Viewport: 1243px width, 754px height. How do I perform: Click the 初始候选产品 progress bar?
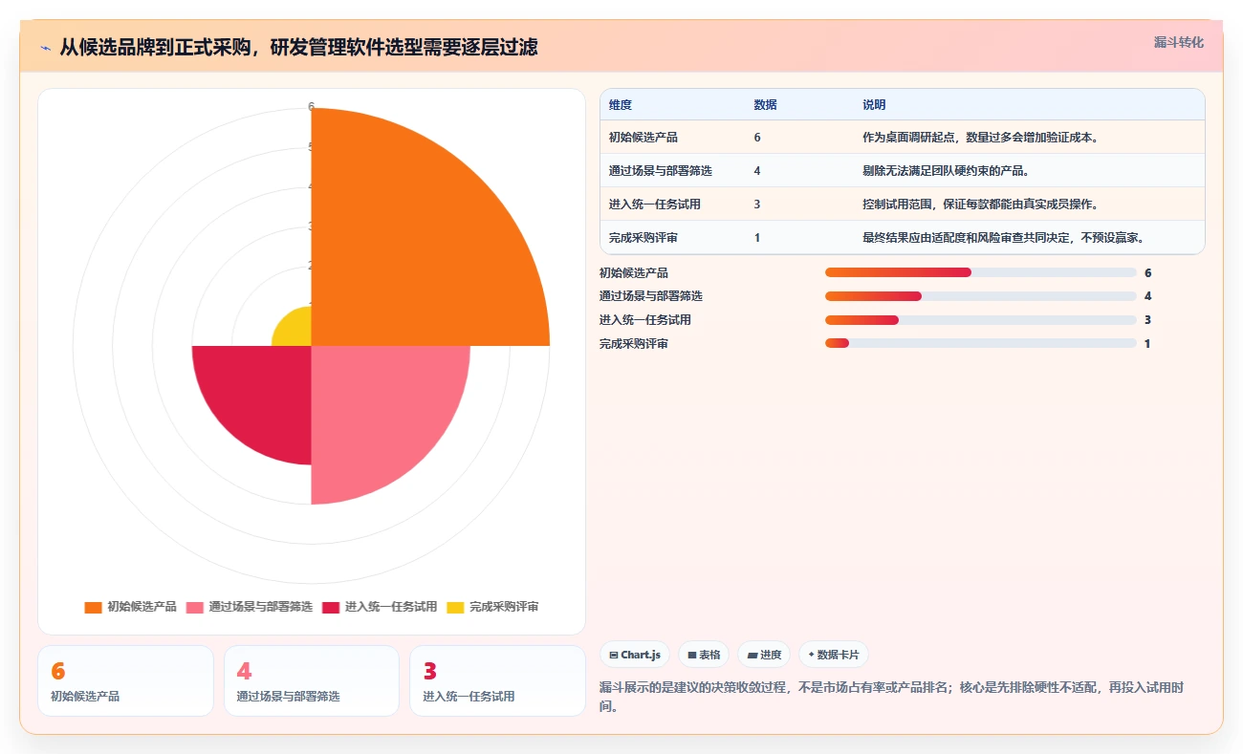pyautogui.click(x=981, y=272)
